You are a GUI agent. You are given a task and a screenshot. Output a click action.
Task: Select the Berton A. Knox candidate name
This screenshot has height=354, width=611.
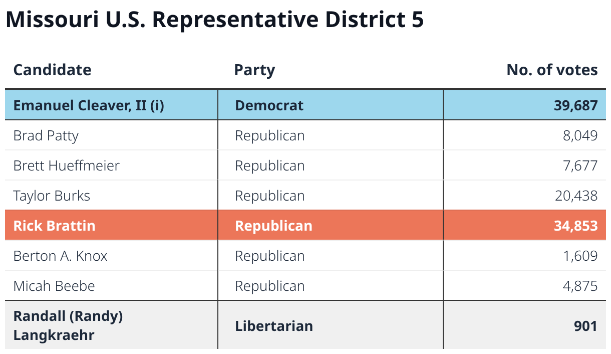tap(61, 256)
